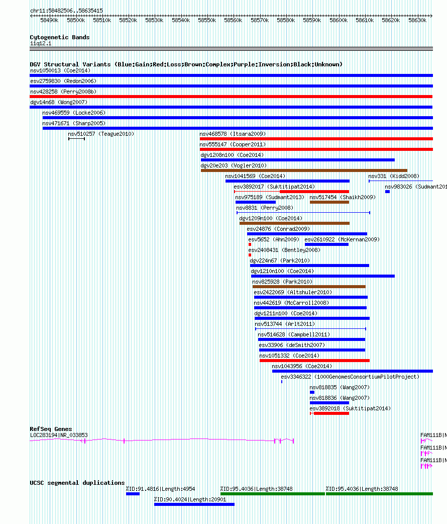Click the chr11:58482506..58635415 coordinate label
Viewport: 447px width, 524px height.
pos(66,11)
